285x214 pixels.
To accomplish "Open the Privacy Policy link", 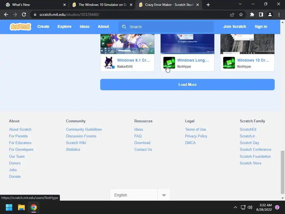I will pyautogui.click(x=196, y=136).
